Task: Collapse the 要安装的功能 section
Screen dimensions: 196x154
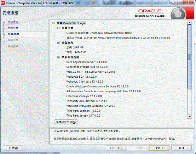Action: 58,57
